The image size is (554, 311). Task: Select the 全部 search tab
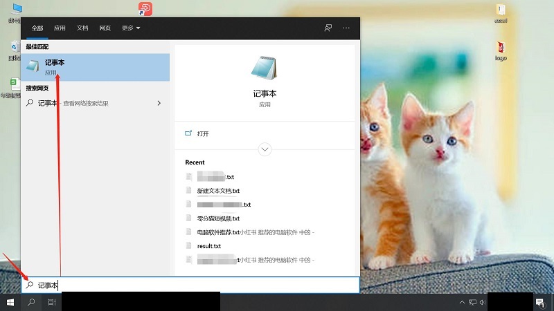coord(37,28)
